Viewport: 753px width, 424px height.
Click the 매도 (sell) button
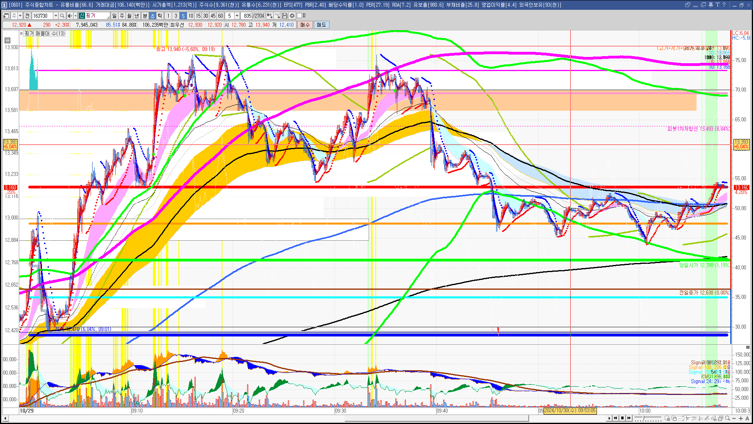tap(321, 25)
